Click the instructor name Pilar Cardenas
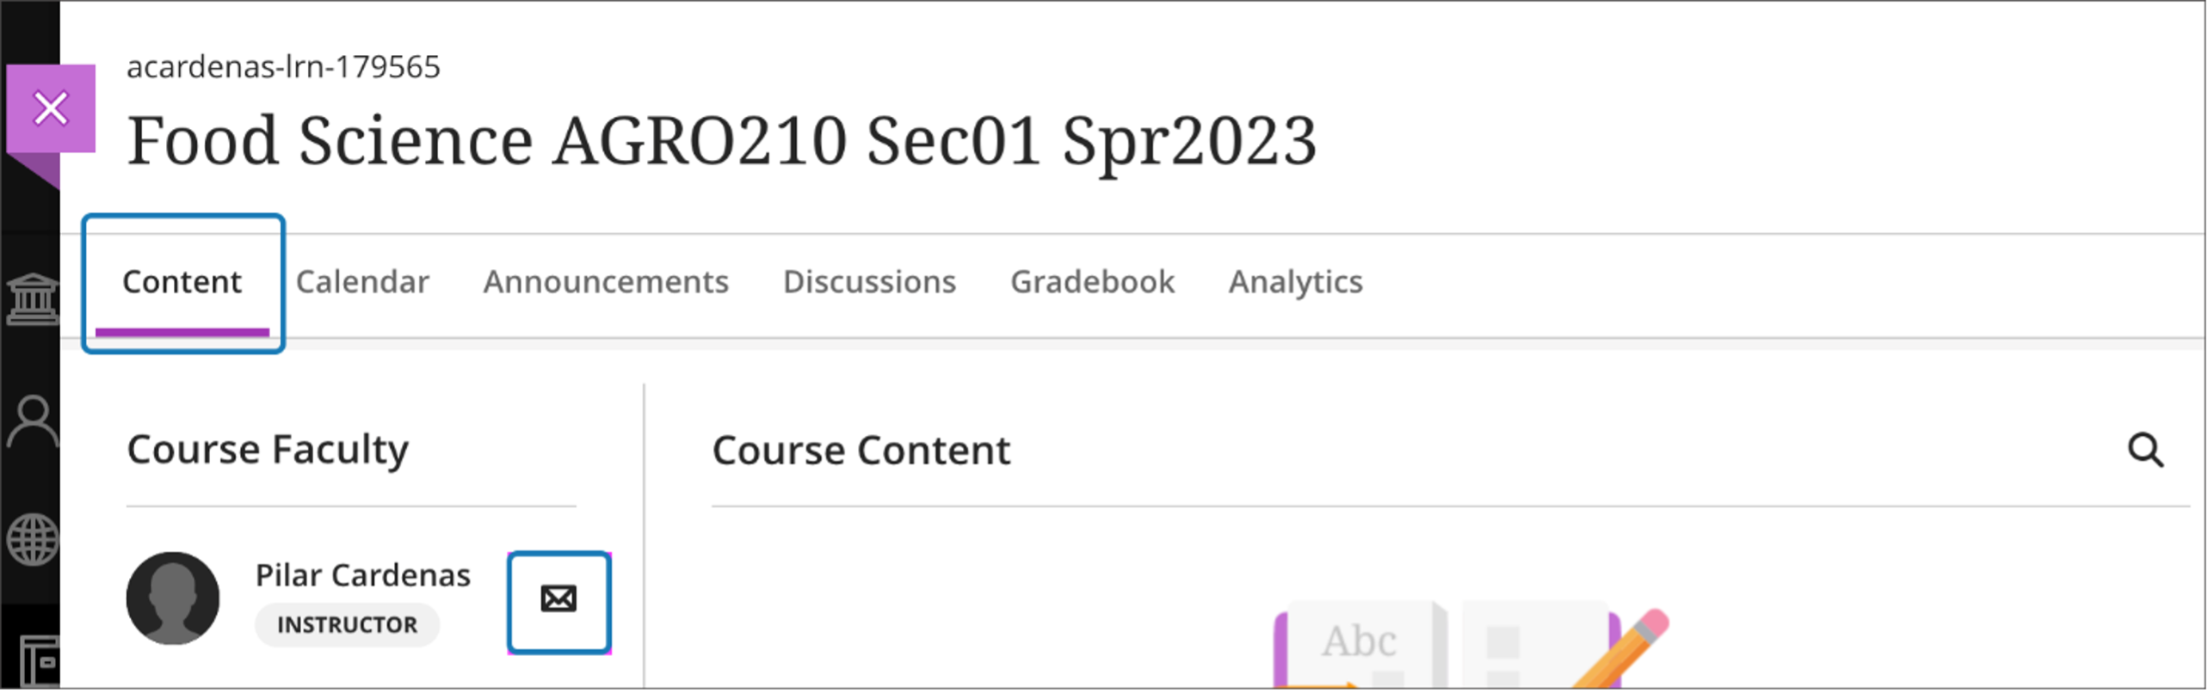This screenshot has width=2208, height=693. 362,575
